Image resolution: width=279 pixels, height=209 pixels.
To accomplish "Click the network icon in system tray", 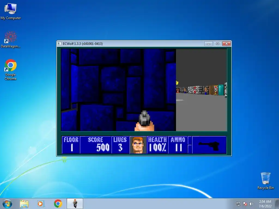I will [238, 204].
